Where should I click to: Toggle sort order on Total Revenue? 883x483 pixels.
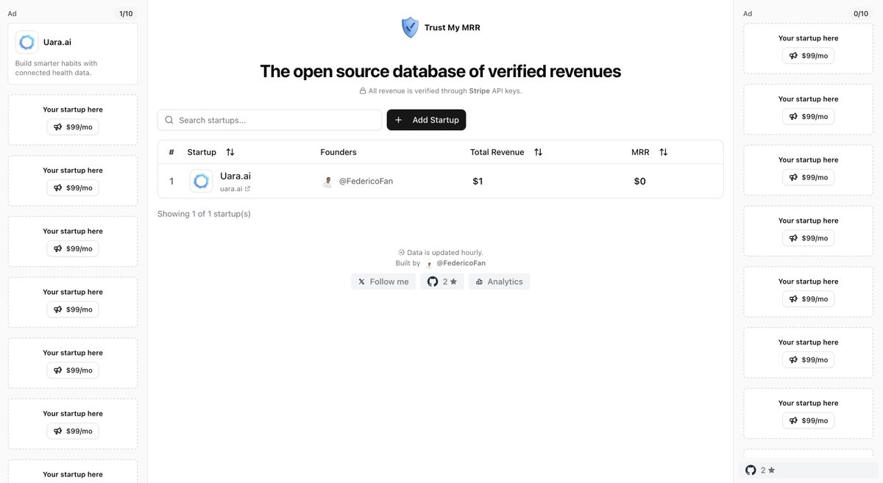pyautogui.click(x=538, y=151)
